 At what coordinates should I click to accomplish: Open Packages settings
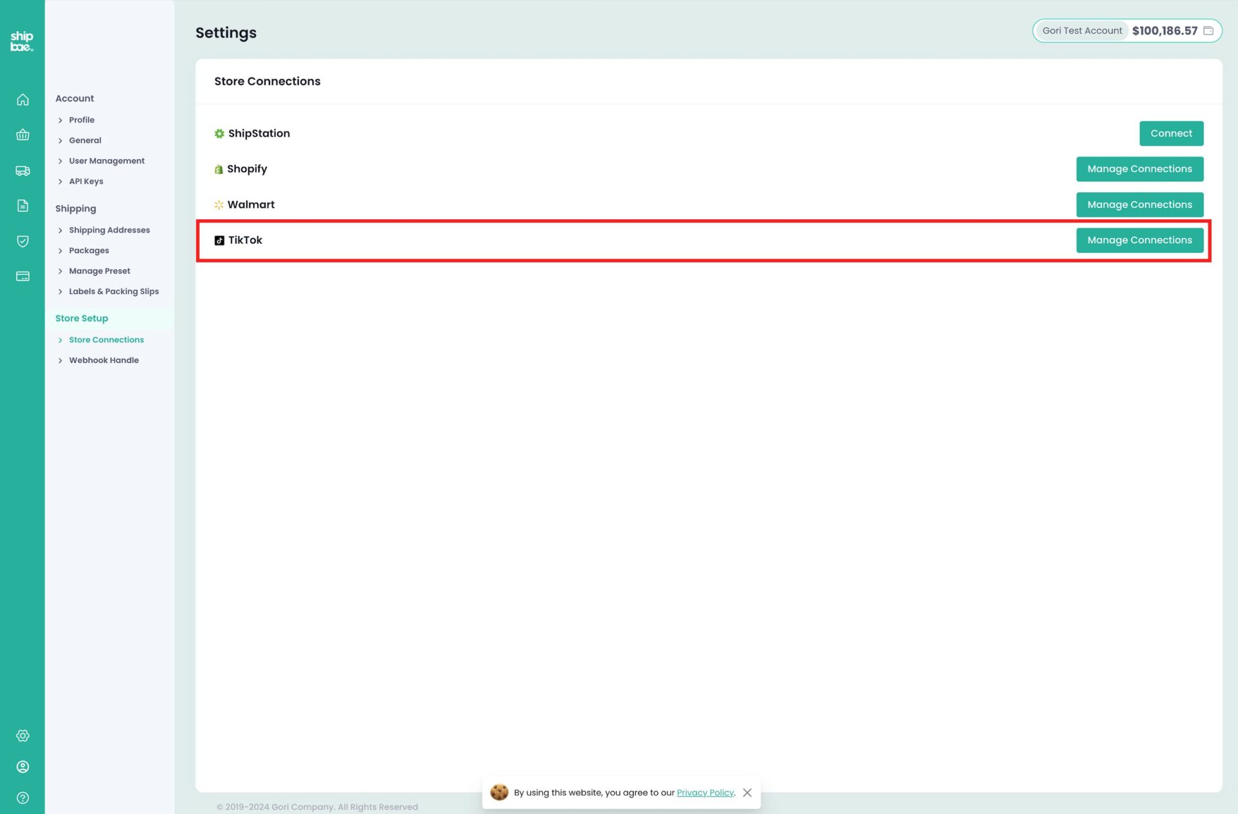coord(89,251)
